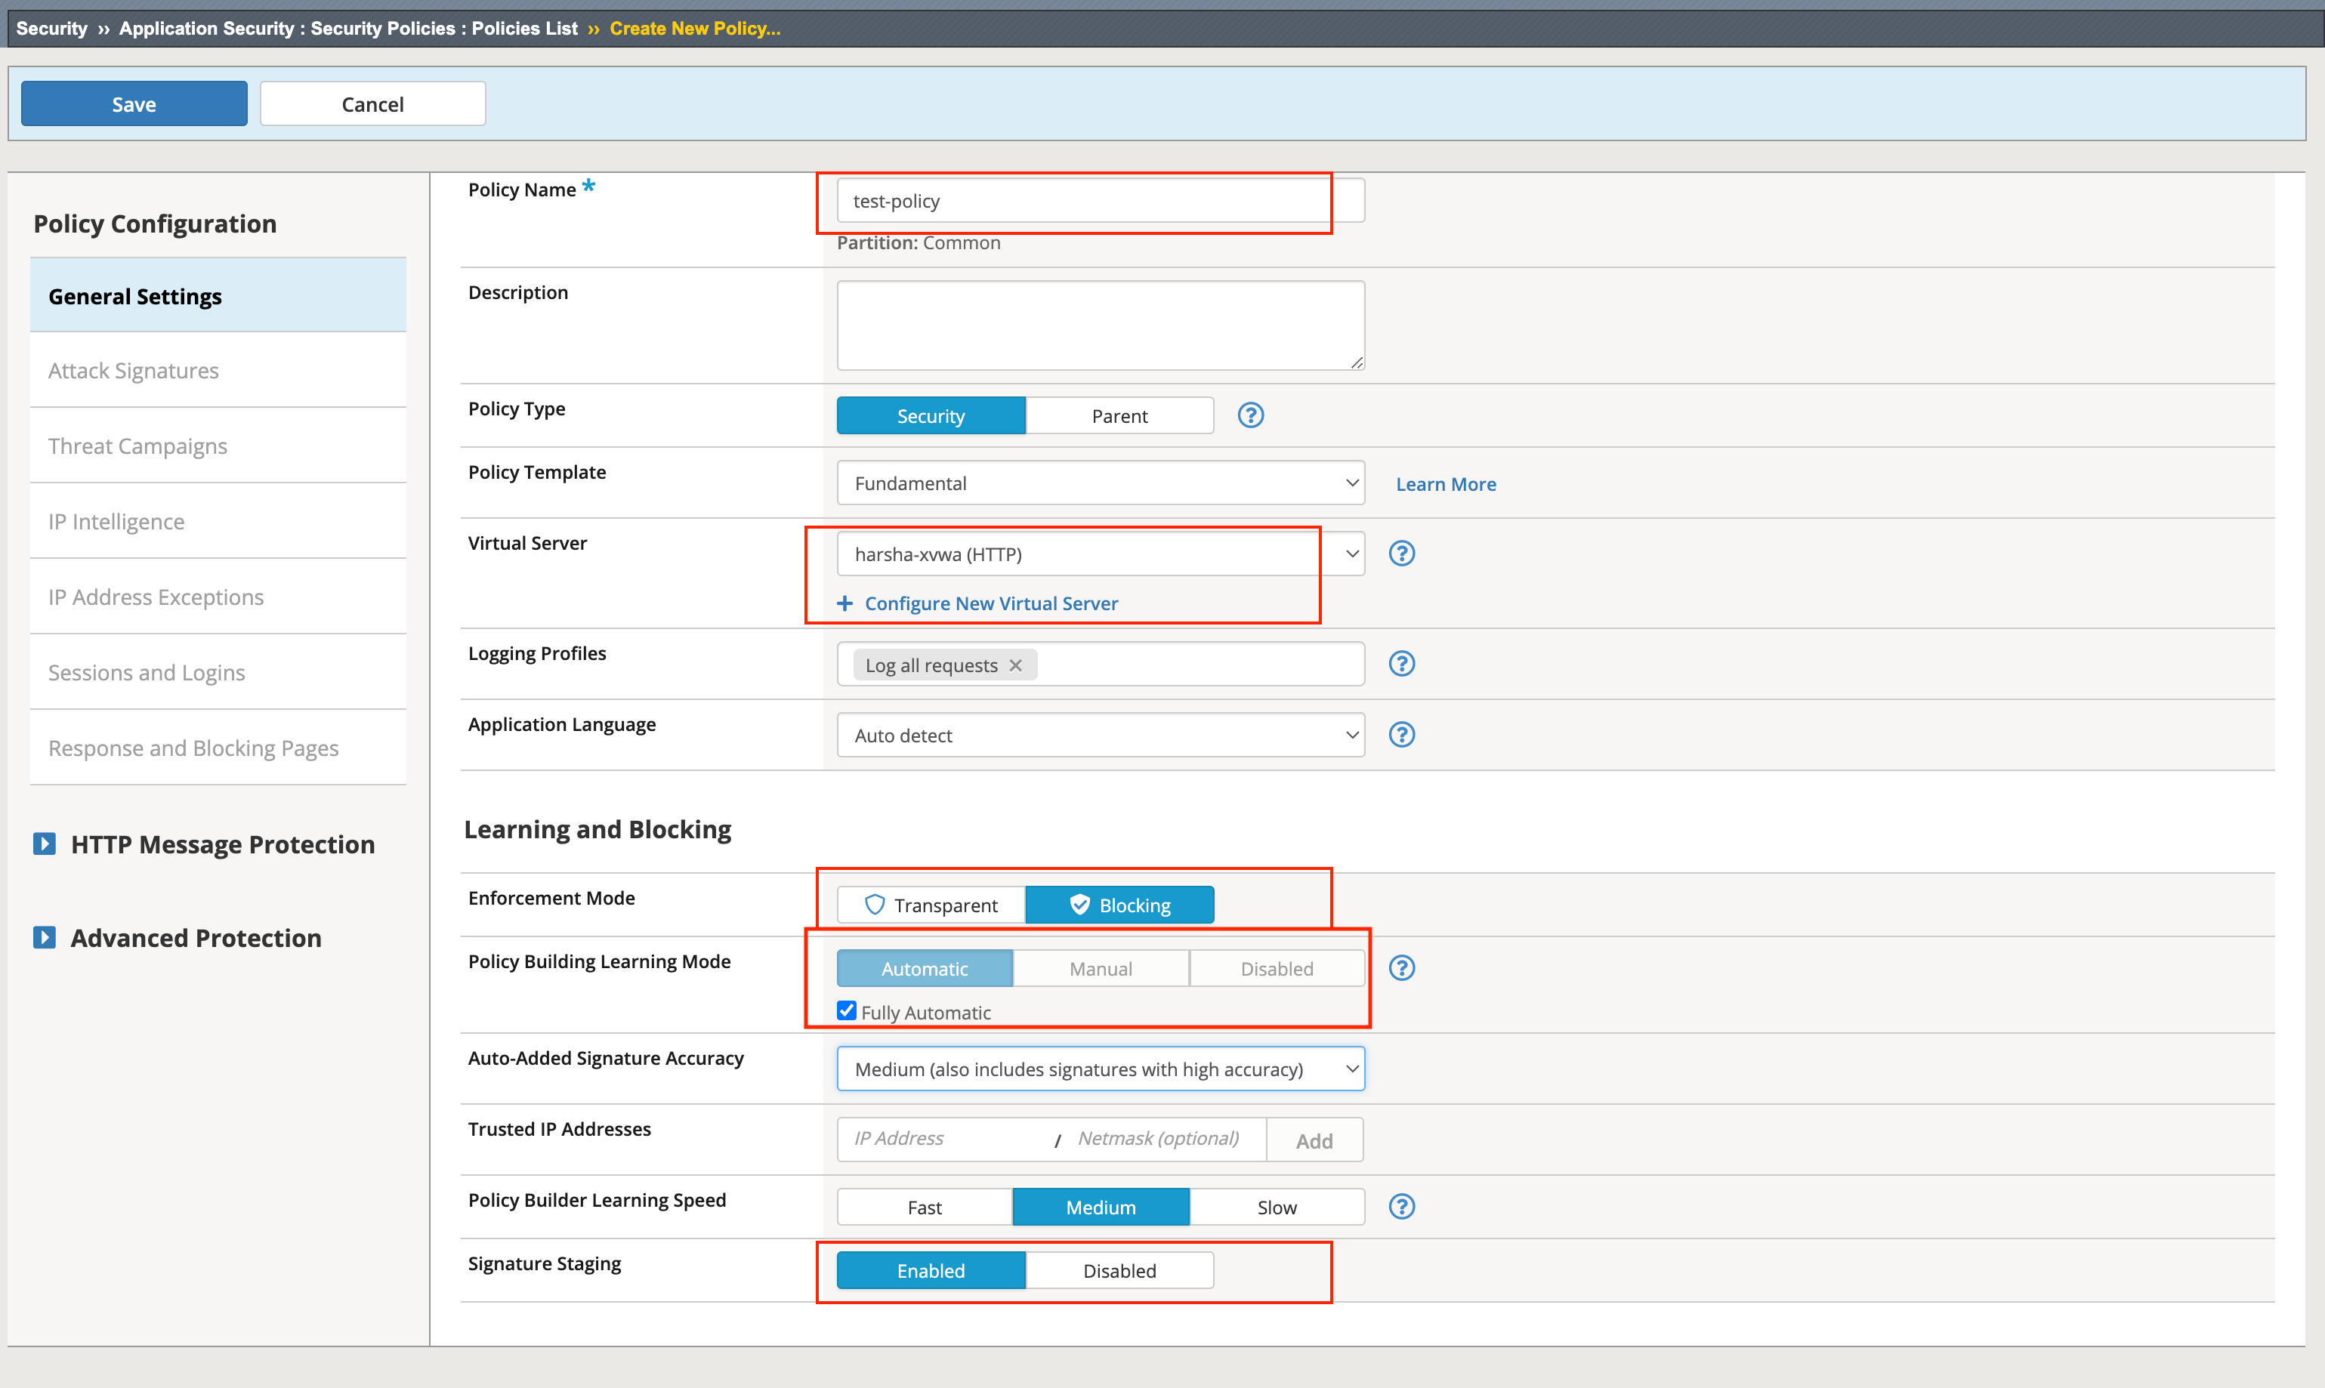The image size is (2325, 1388).
Task: Open the Policy Template dropdown
Action: click(x=1101, y=483)
